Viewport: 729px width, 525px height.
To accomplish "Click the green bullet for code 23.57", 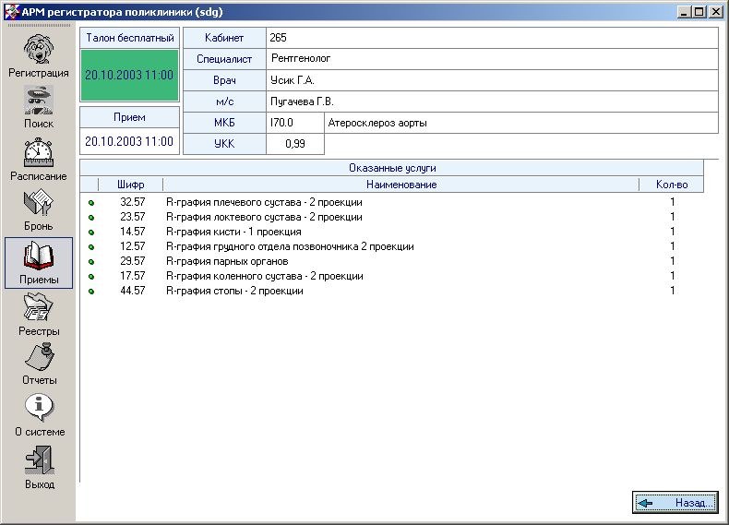I will (91, 218).
